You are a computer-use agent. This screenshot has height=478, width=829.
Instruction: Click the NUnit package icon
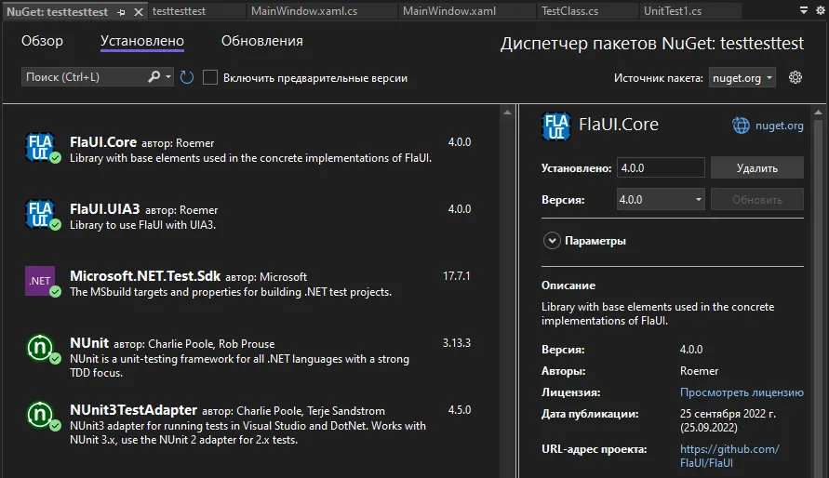[x=42, y=349]
